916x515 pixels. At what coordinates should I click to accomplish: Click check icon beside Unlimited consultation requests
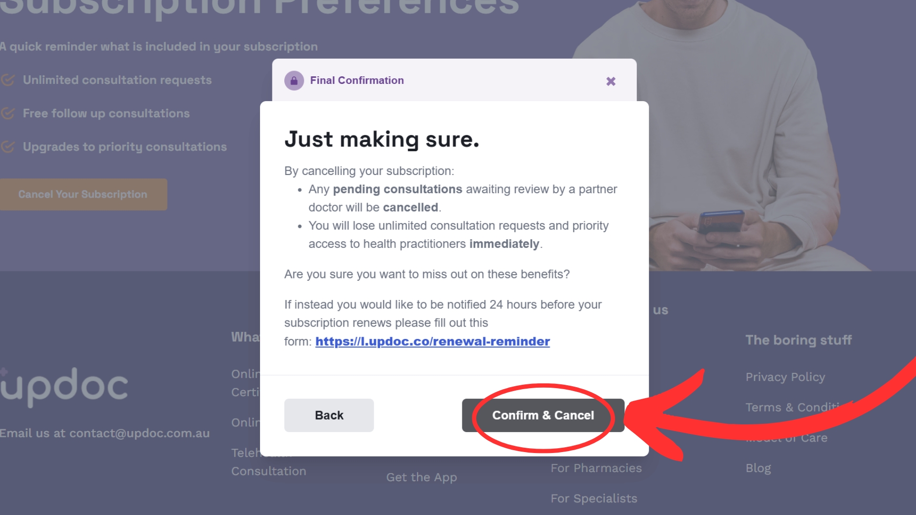[8, 80]
